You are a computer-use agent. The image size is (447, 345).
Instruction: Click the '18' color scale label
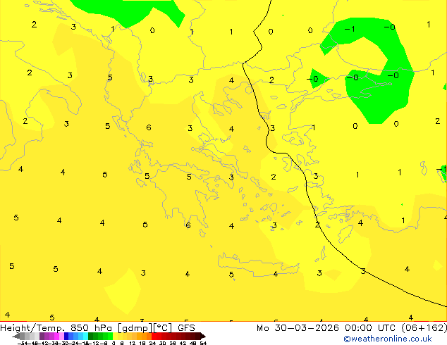[142, 343]
